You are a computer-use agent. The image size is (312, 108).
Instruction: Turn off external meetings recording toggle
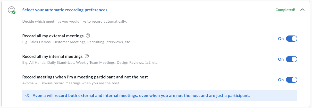292,39
